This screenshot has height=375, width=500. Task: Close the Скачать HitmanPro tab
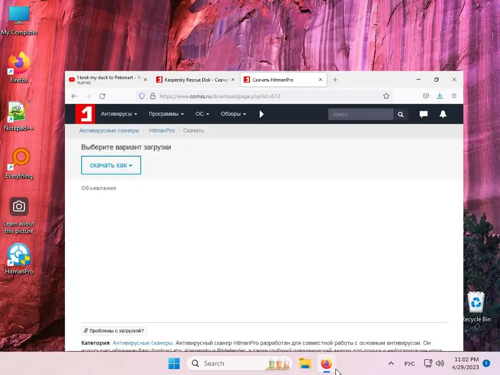pyautogui.click(x=320, y=80)
